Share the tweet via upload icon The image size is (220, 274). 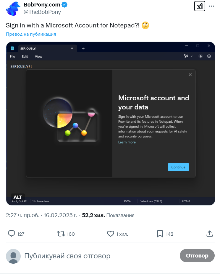point(210,234)
